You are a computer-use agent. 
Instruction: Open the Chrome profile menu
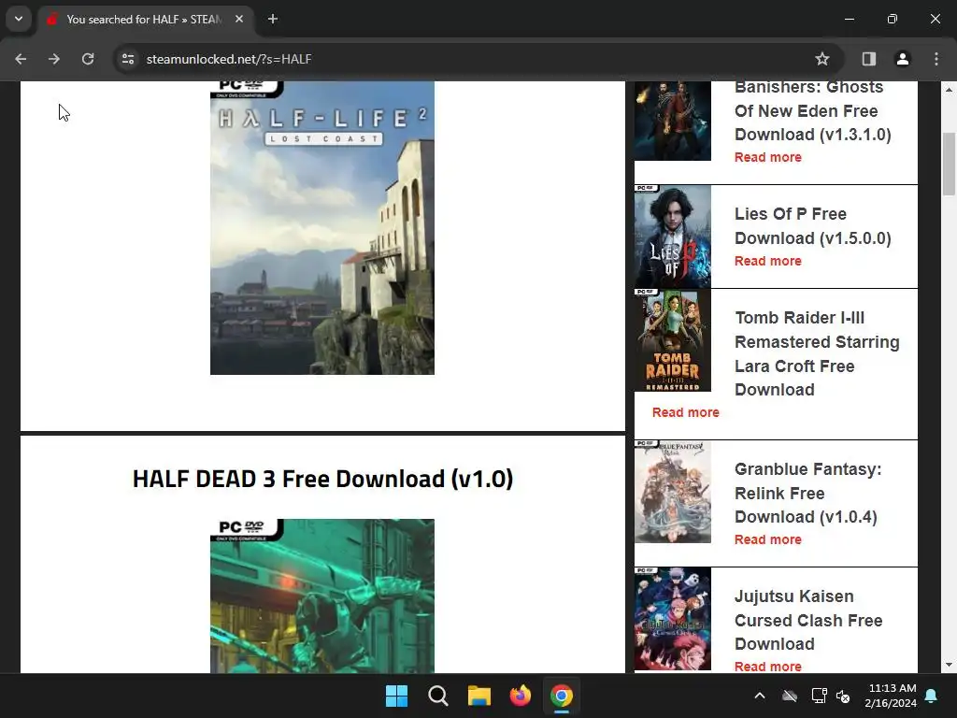pyautogui.click(x=902, y=59)
